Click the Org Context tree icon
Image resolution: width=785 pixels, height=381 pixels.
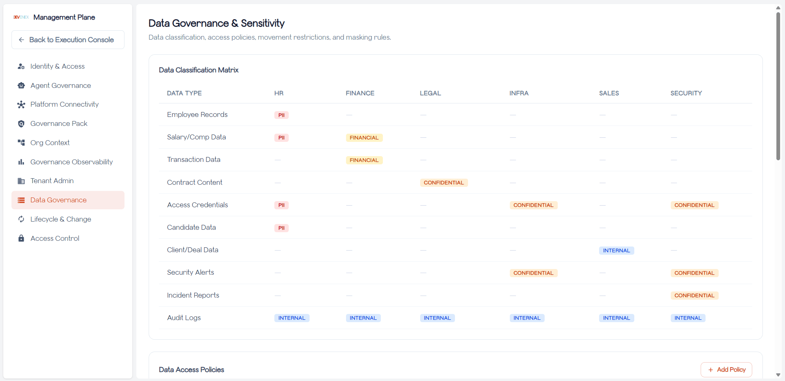pyautogui.click(x=21, y=143)
